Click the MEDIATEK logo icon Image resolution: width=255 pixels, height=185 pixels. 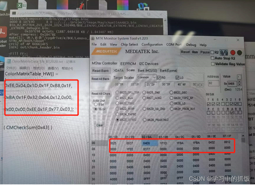(106, 52)
